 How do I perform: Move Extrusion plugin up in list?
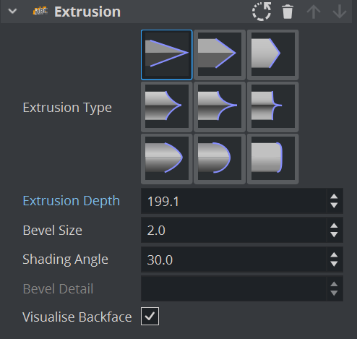pos(314,12)
